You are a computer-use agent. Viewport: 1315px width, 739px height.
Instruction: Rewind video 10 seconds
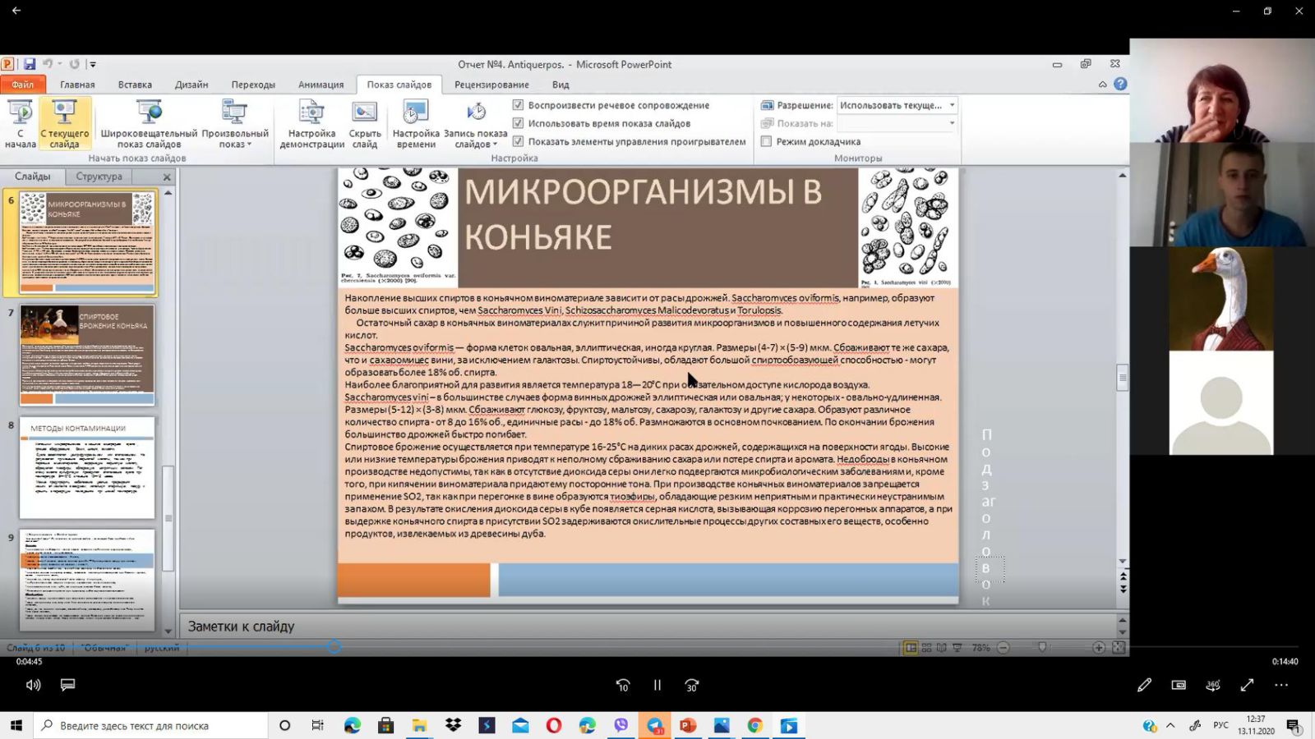[622, 685]
